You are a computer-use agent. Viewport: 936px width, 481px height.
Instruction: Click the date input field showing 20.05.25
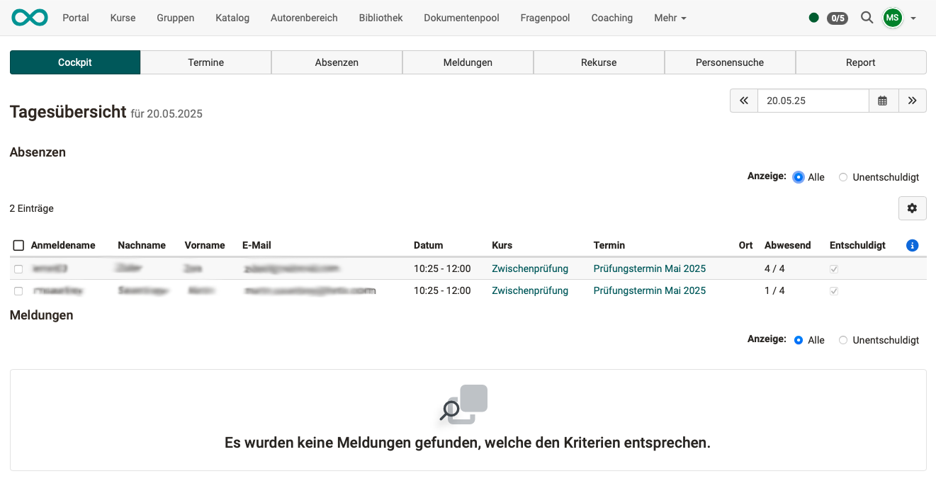(x=813, y=101)
